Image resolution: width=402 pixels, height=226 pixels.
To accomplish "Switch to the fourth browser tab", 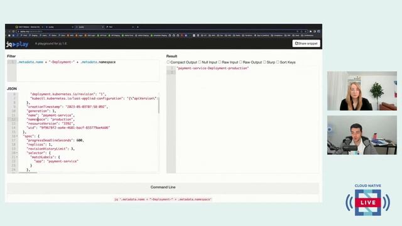I will point(120,27).
